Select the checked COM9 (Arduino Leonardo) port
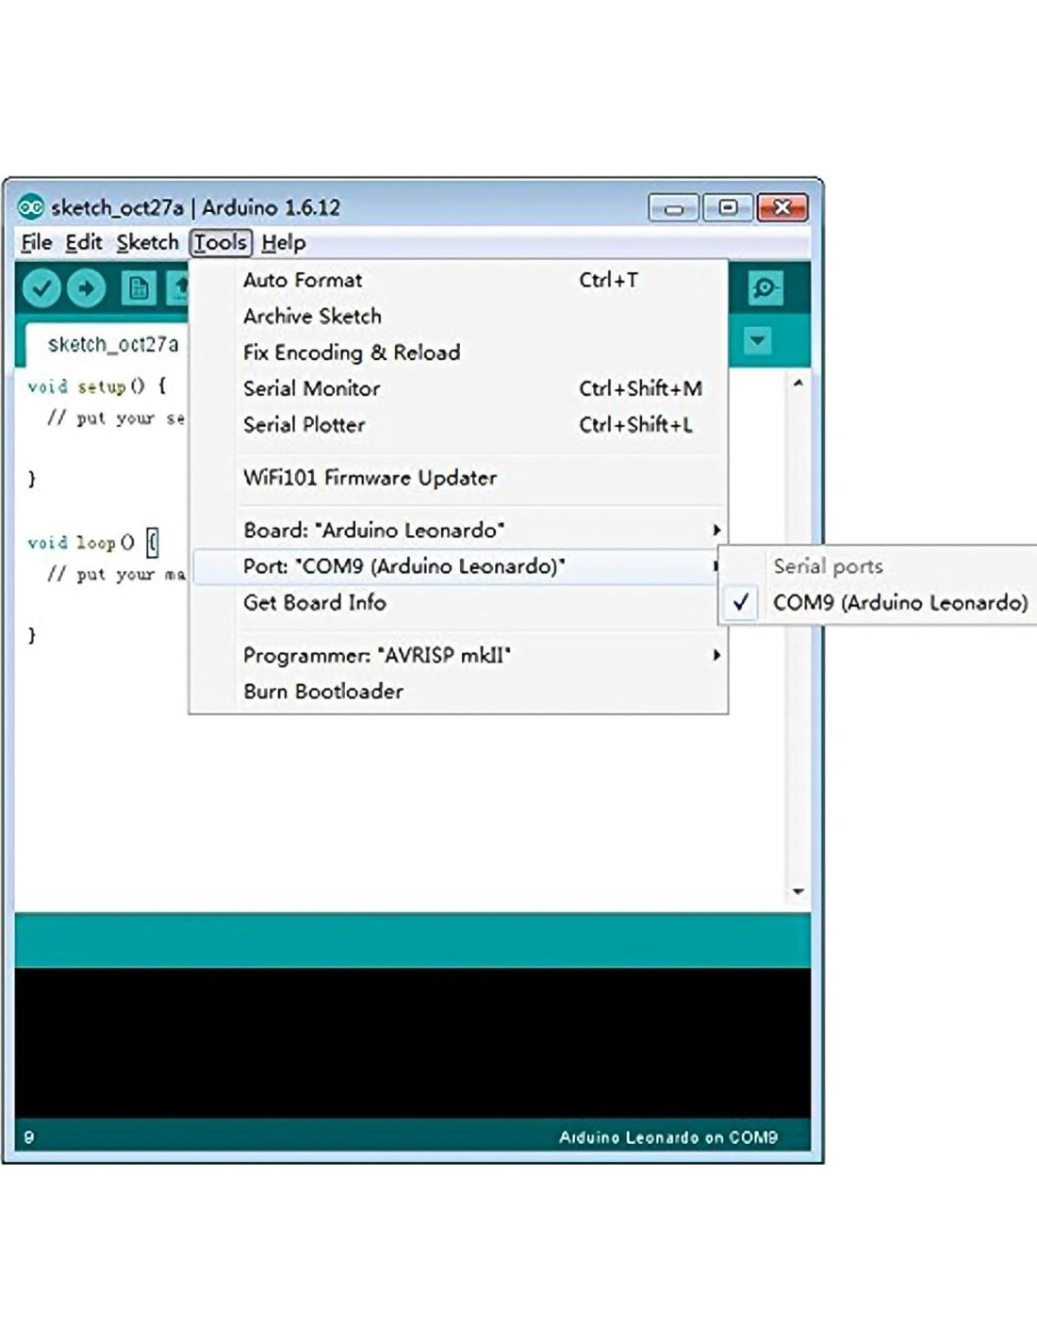Image resolution: width=1037 pixels, height=1340 pixels. pyautogui.click(x=899, y=603)
